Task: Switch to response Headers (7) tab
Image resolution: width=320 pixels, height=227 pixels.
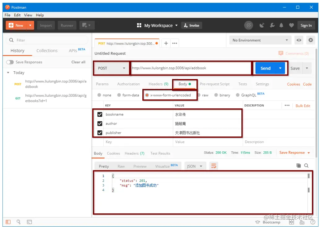Action: 135,153
